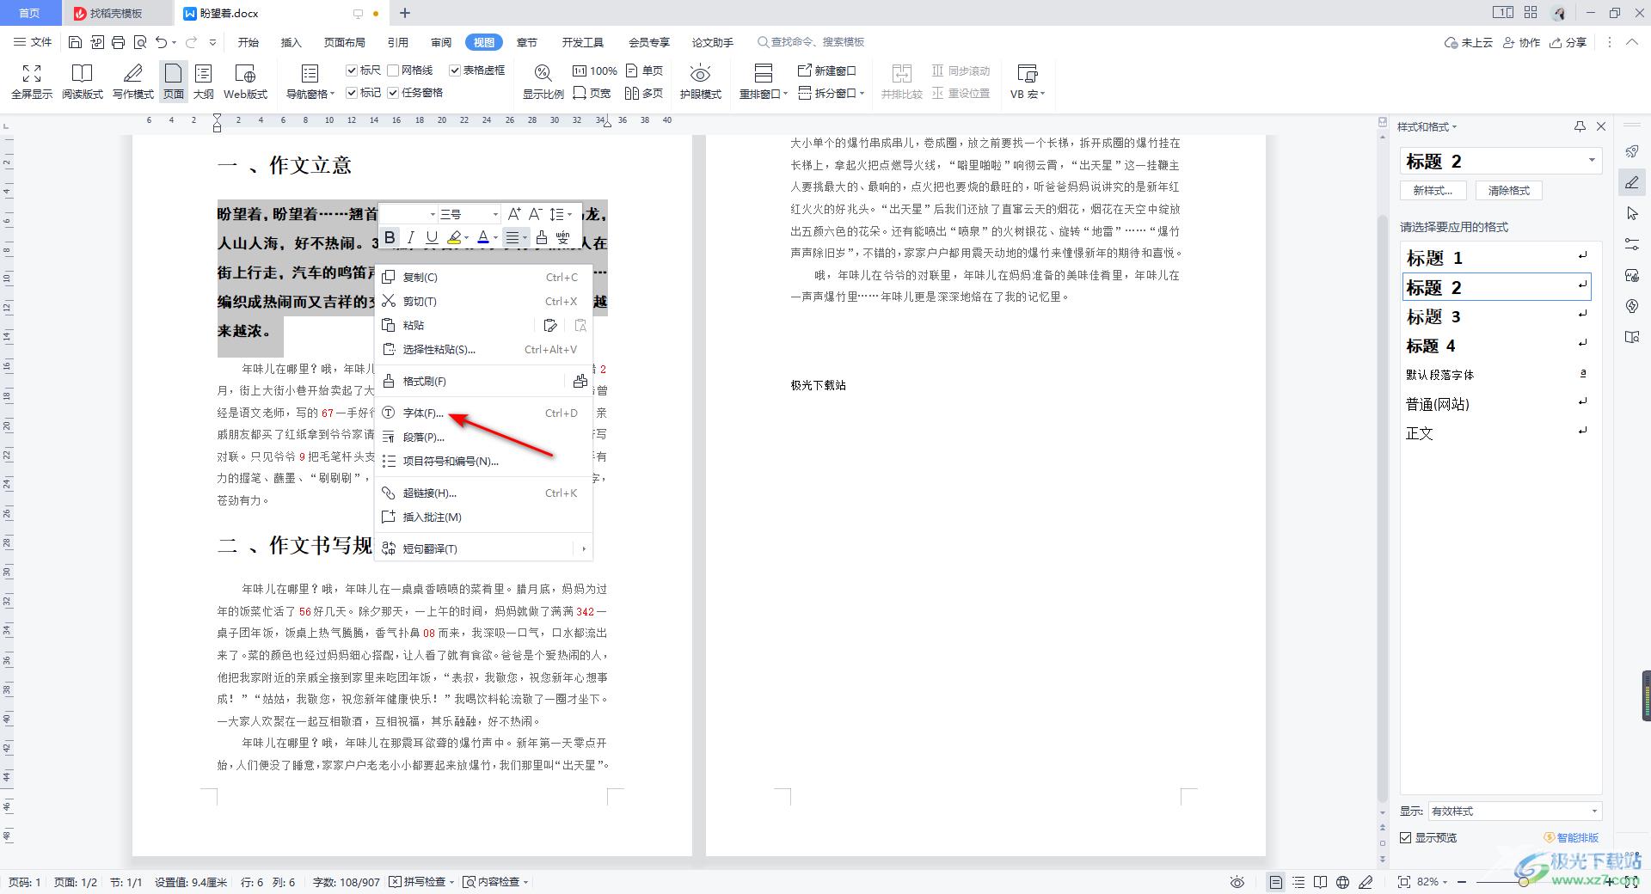Pin the Styles and Formatting pane
This screenshot has height=894, width=1651.
(1580, 126)
